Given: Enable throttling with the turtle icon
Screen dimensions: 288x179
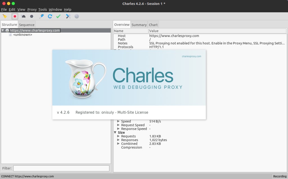Looking at the screenshot, I should coord(23,16).
